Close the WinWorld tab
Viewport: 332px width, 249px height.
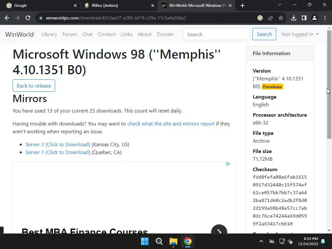tap(230, 6)
